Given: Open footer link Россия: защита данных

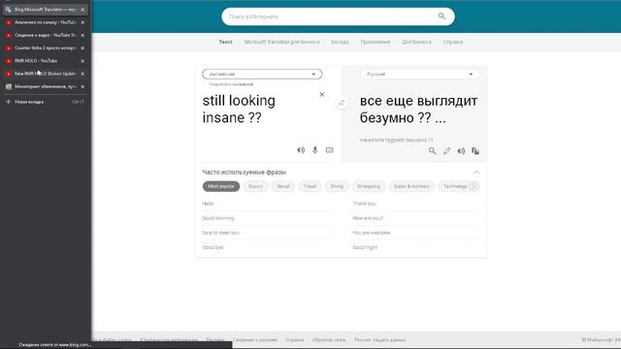Looking at the screenshot, I should coord(379,339).
